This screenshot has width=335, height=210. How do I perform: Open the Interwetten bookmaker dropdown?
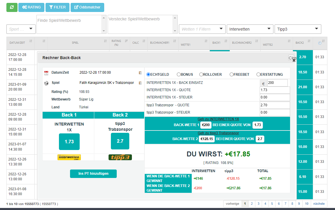(250, 29)
